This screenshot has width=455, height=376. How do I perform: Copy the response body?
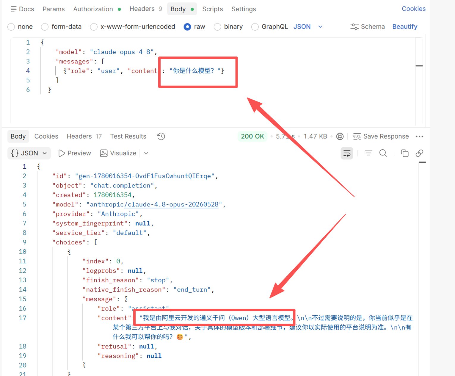click(x=404, y=153)
